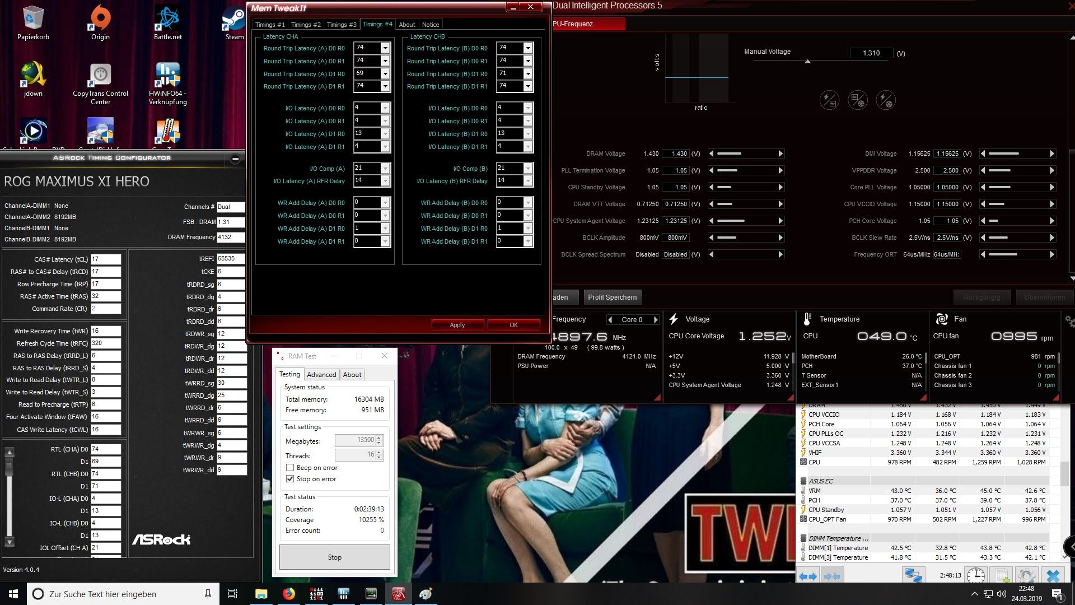Open Firefox from the taskbar
Screen dimensions: 1075x605
pyautogui.click(x=289, y=594)
